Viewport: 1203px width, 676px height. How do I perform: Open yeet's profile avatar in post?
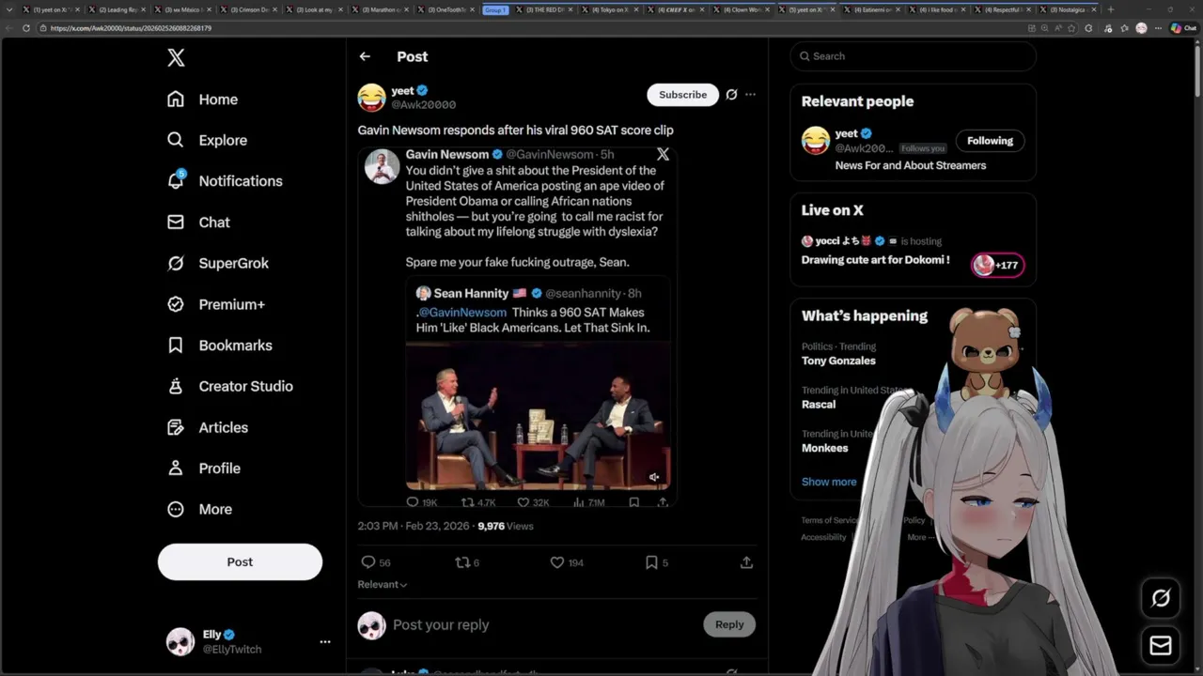(x=371, y=98)
